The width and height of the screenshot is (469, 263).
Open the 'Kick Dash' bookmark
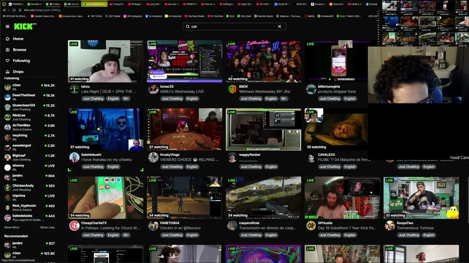click(x=244, y=16)
